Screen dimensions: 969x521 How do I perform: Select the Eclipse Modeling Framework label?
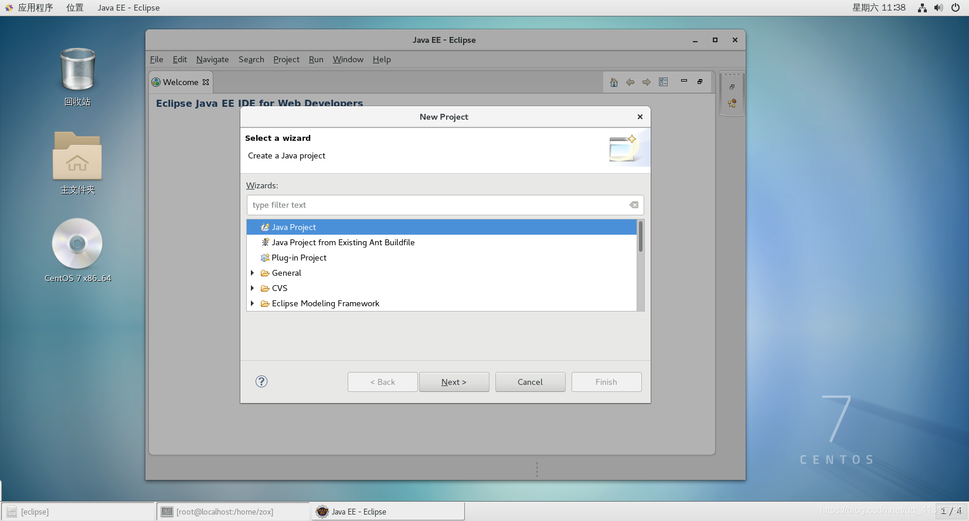[325, 303]
